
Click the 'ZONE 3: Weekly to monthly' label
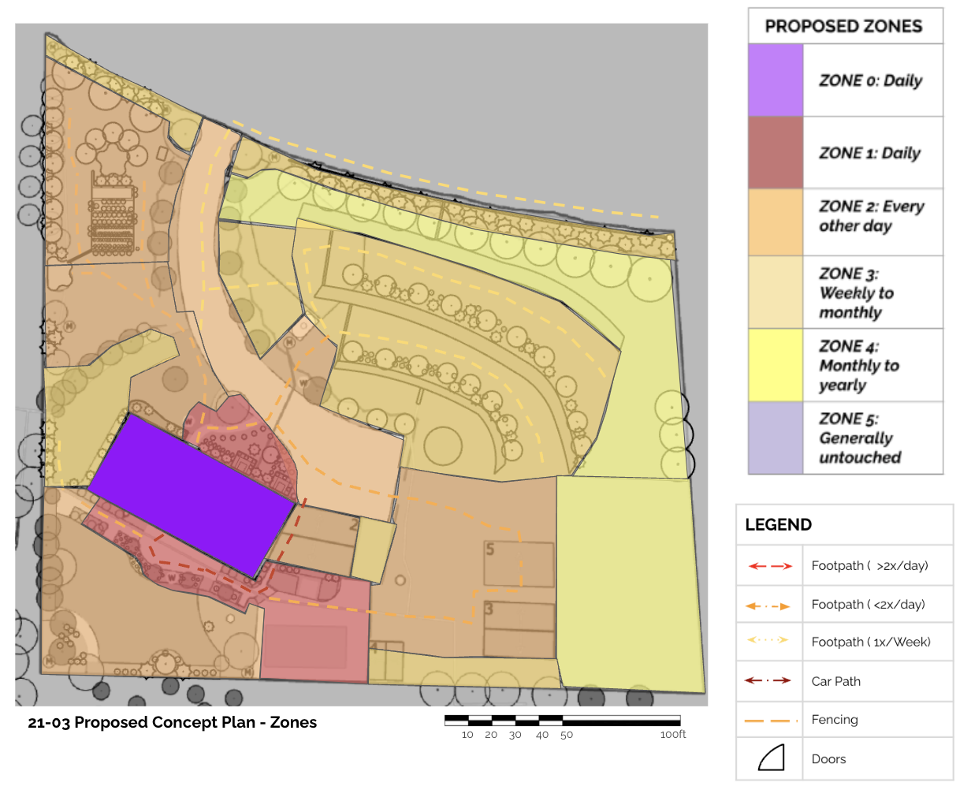point(858,293)
